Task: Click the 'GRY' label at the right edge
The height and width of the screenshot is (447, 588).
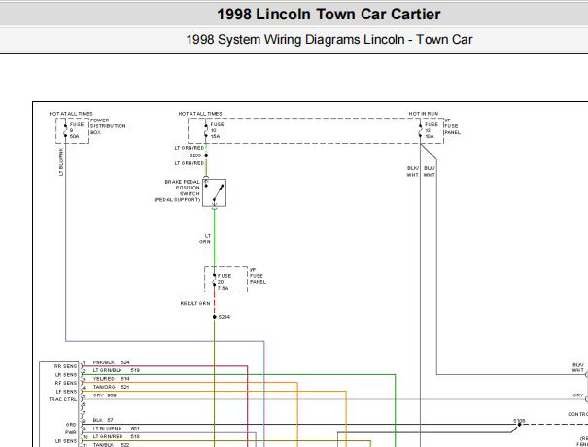Action: pyautogui.click(x=578, y=395)
